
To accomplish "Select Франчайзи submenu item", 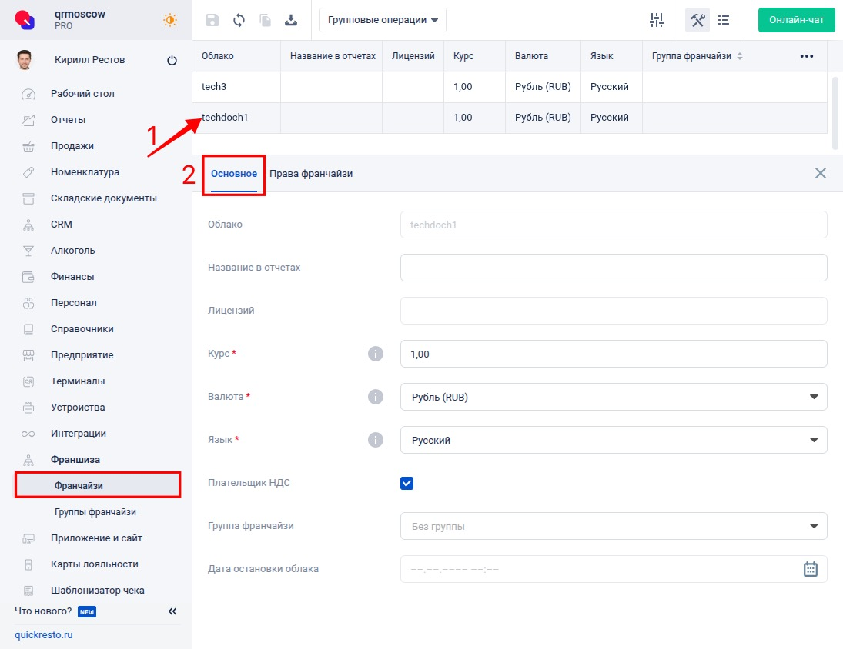I will [x=97, y=486].
